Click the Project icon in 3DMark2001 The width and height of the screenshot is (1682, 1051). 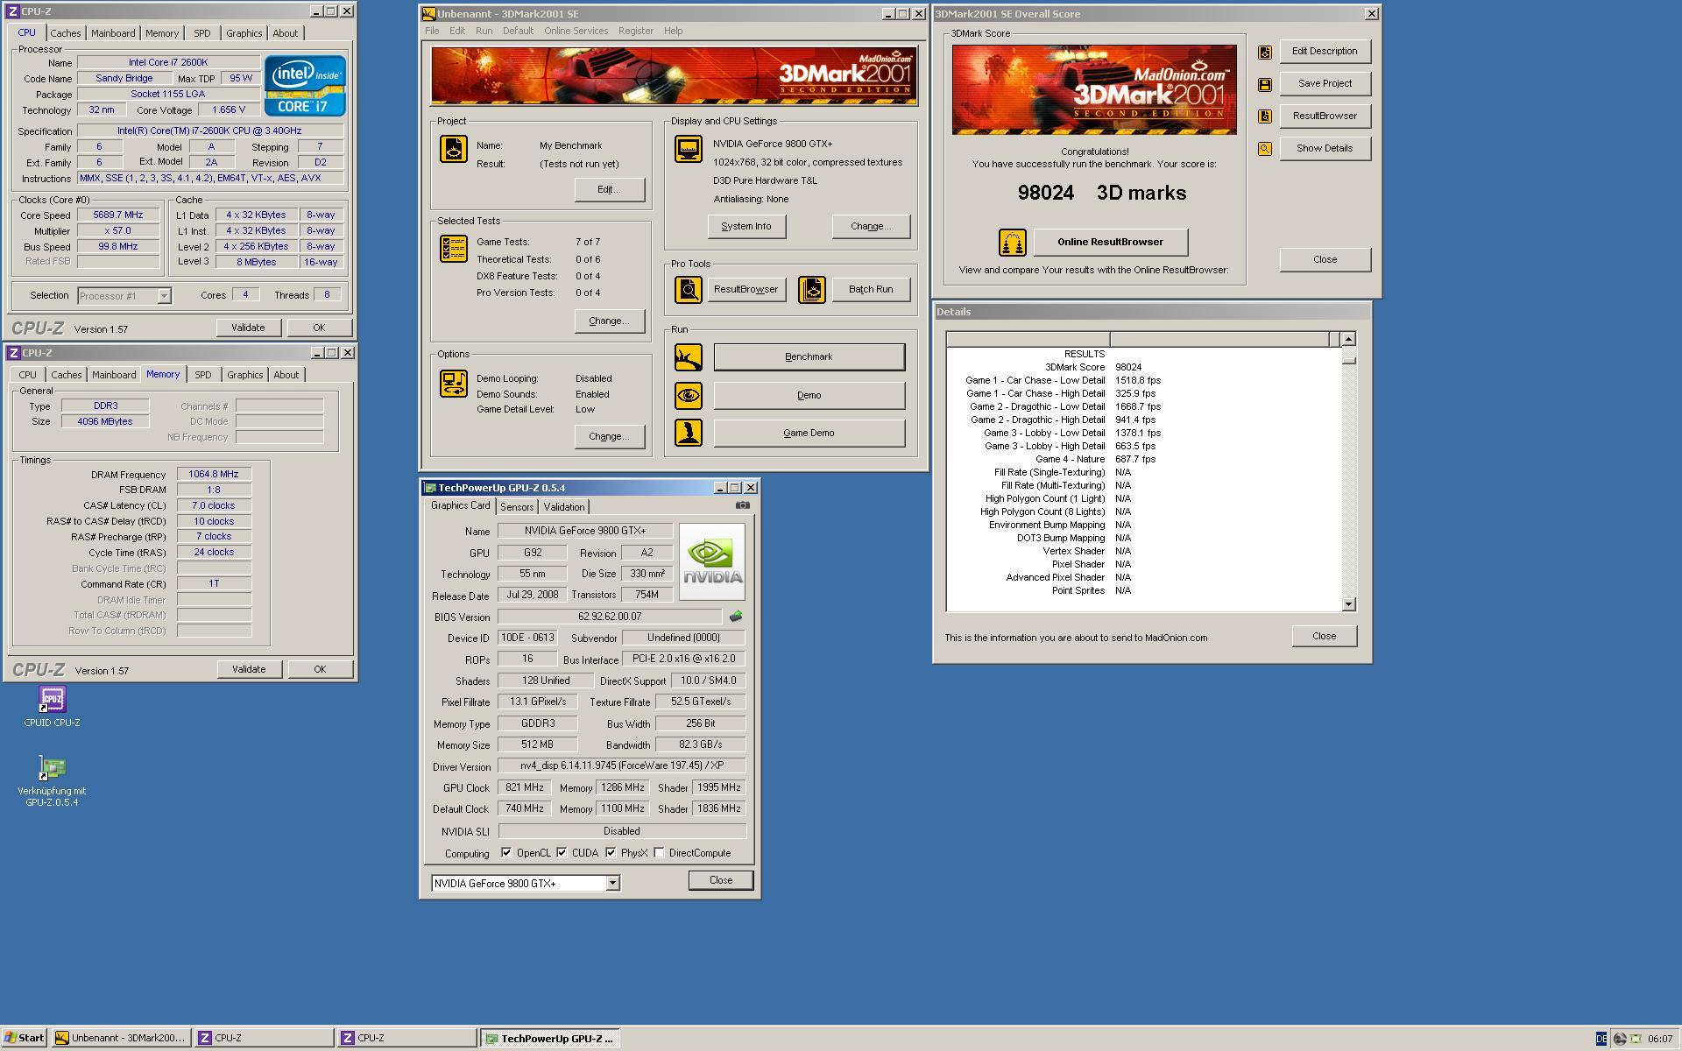[453, 149]
